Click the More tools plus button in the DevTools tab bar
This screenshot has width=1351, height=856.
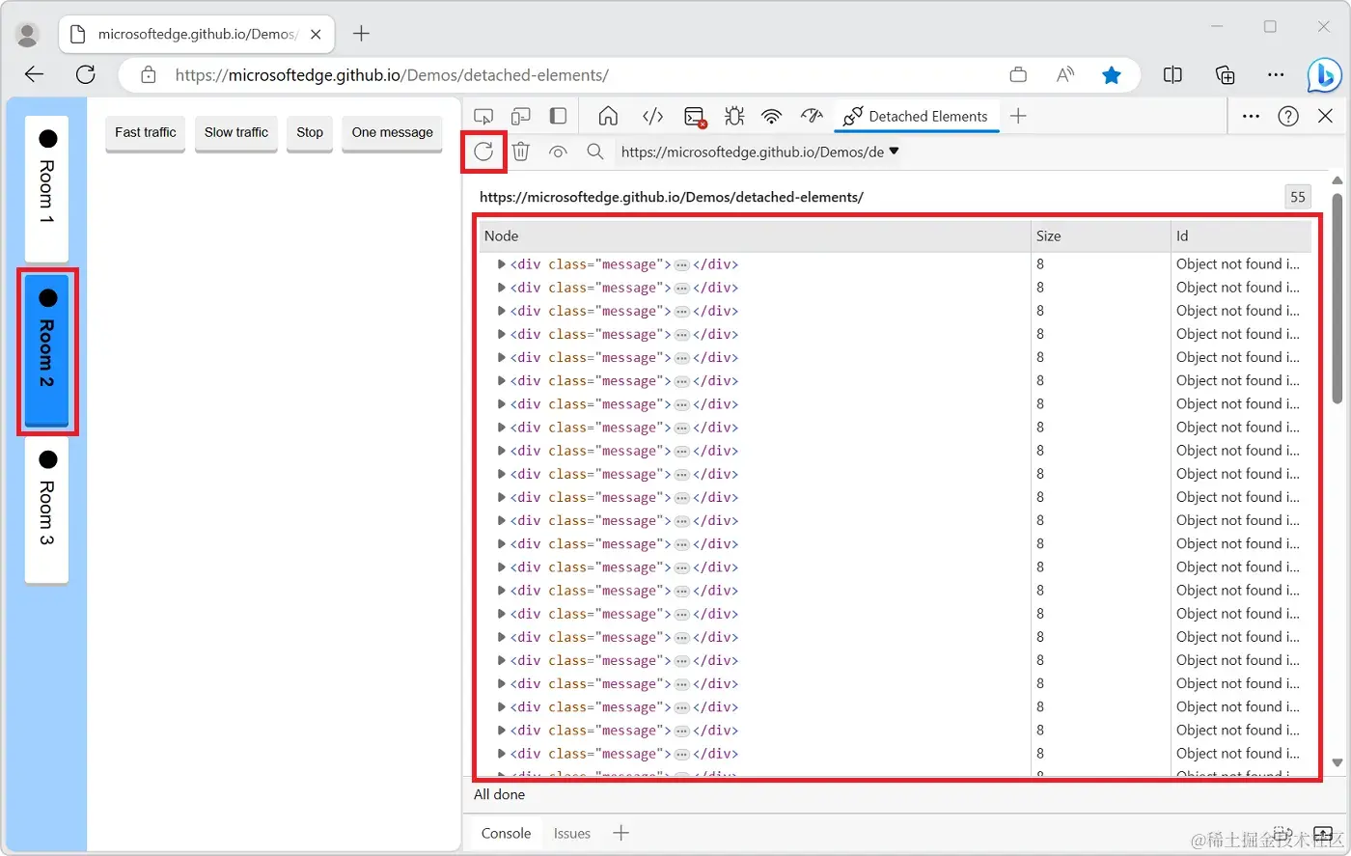(1018, 117)
